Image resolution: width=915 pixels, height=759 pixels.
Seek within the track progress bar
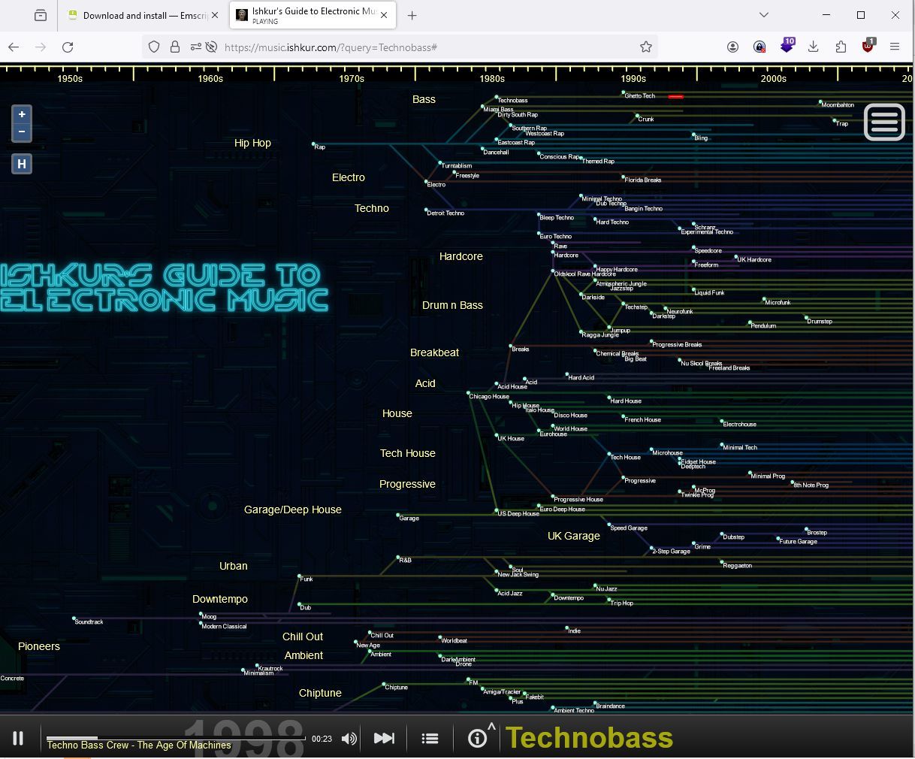tap(176, 738)
